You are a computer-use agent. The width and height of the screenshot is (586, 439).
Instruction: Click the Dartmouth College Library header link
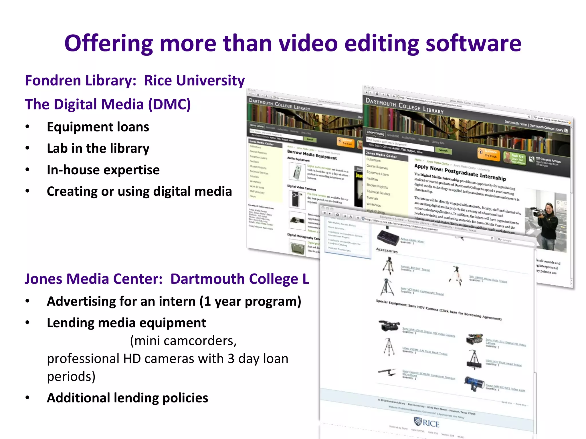546,128
